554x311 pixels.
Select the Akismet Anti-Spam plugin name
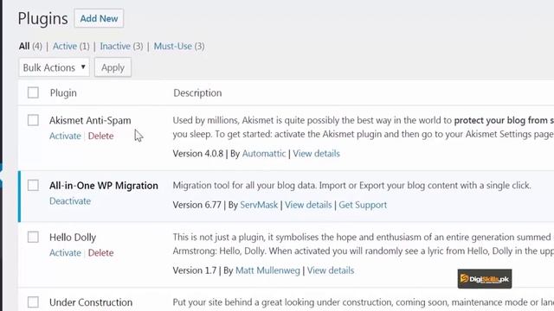tap(90, 121)
